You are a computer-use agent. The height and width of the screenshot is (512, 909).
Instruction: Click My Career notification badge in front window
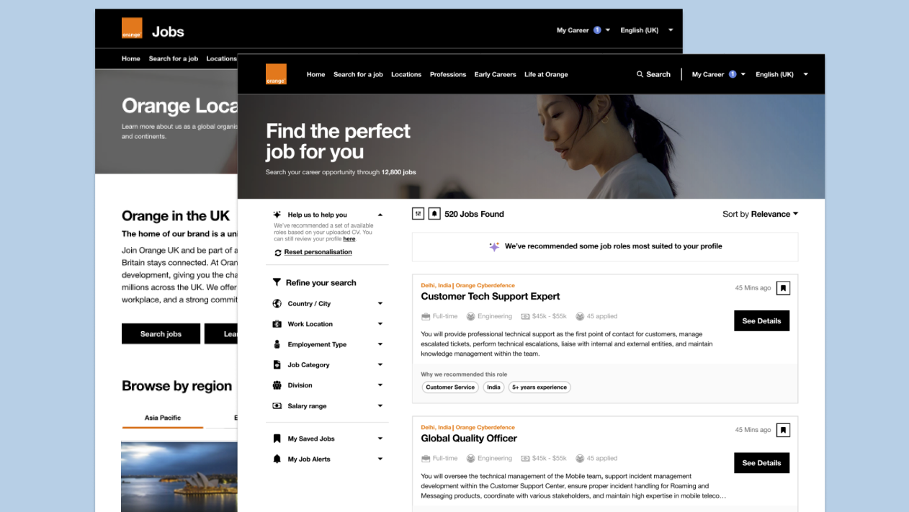733,74
